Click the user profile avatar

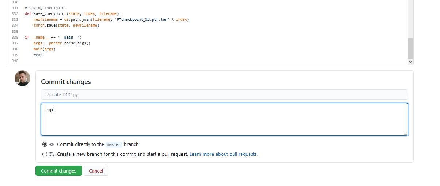pos(22,78)
